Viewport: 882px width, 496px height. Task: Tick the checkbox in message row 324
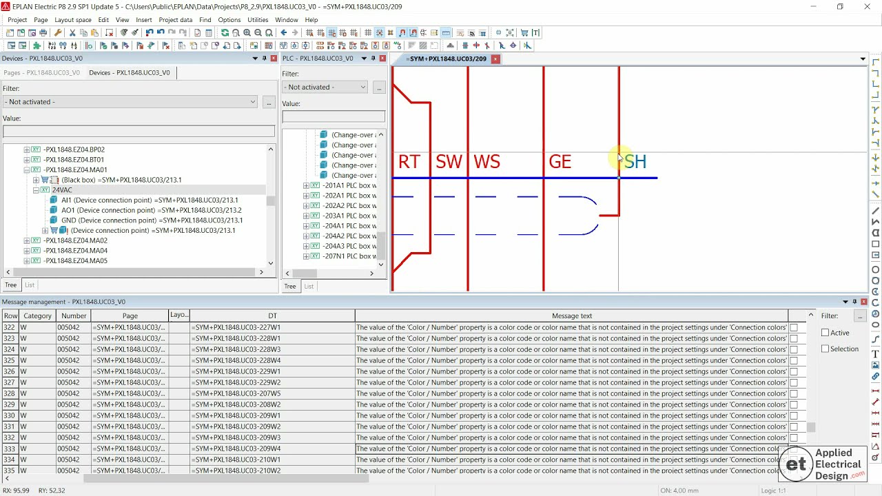[794, 350]
